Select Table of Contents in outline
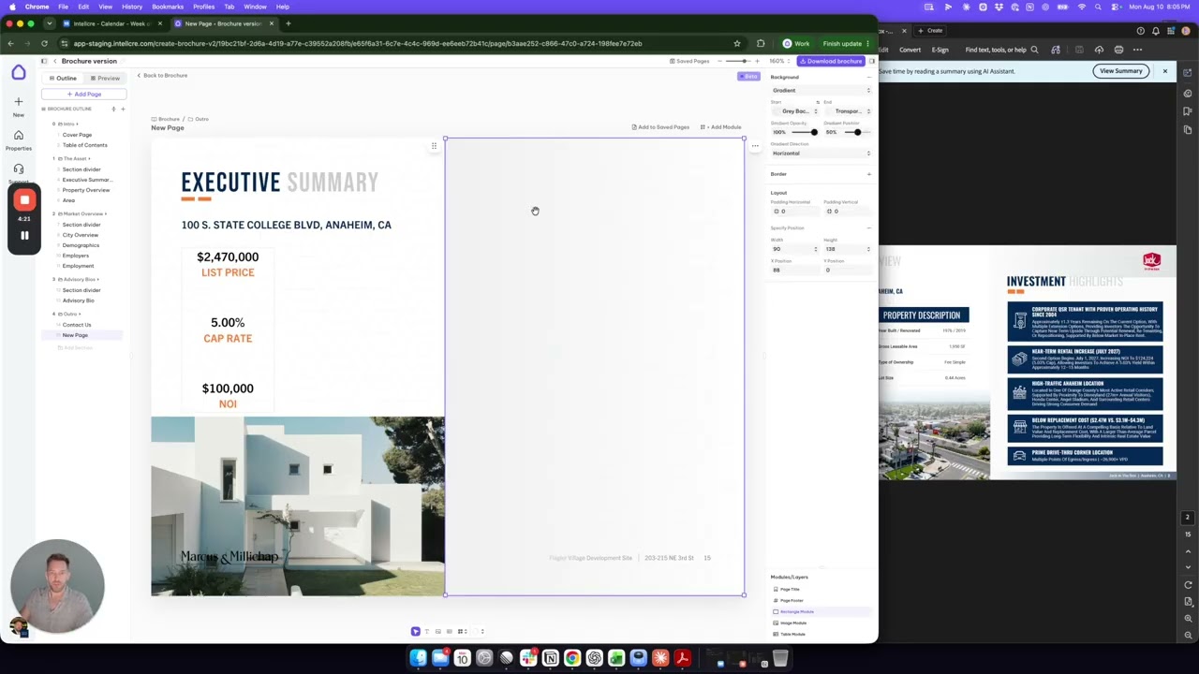Viewport: 1199px width, 674px height. [85, 145]
